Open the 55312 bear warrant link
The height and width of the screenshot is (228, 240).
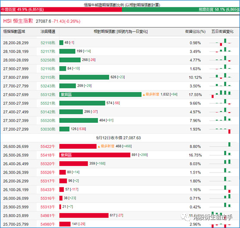point(48,94)
